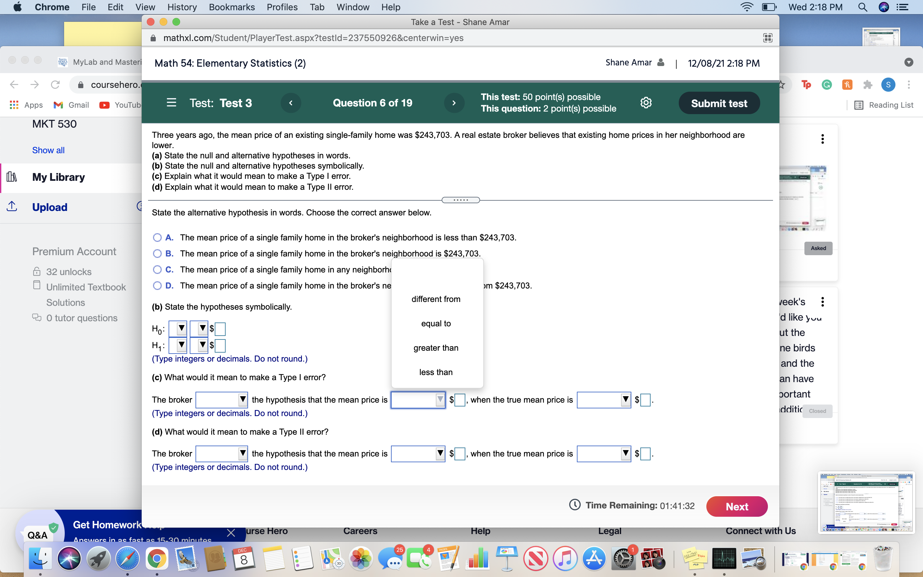Open the test menu via hamburger icon

pos(171,103)
